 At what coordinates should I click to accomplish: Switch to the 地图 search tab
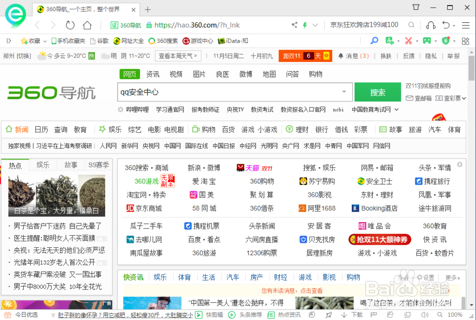(x=269, y=74)
